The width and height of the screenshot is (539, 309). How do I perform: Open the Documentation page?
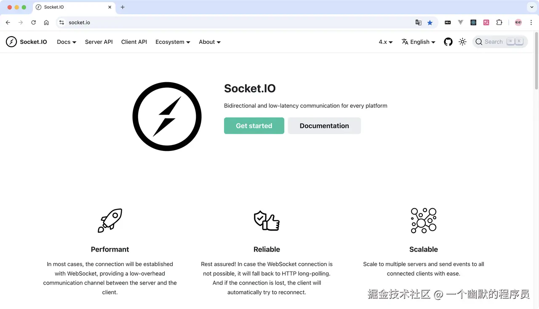324,126
